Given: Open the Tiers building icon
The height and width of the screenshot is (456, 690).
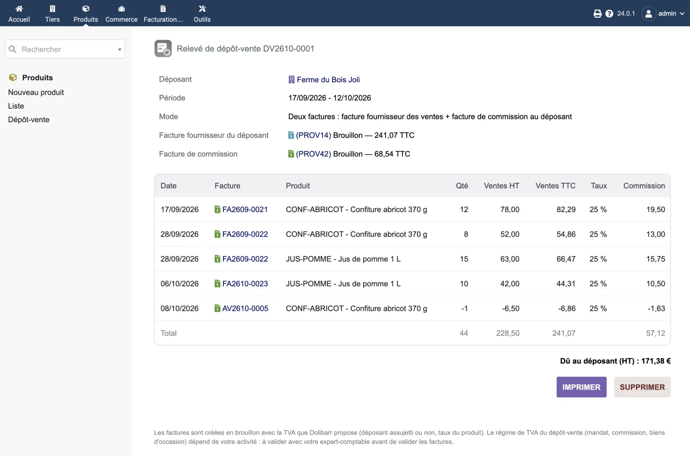Looking at the screenshot, I should [52, 9].
